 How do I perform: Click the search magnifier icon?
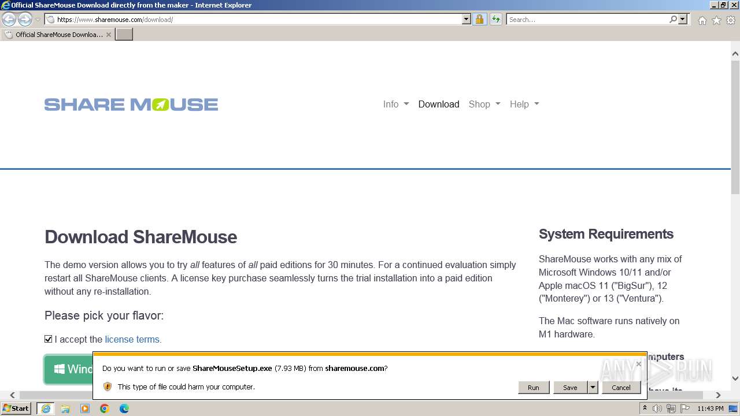click(x=673, y=19)
